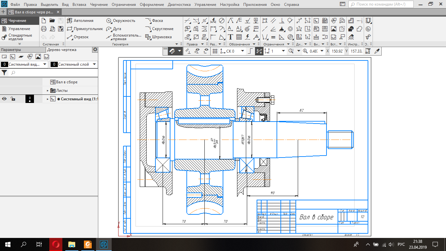Select the Автолиния drawing tool
Screen dimensions: 446x251
point(80,21)
